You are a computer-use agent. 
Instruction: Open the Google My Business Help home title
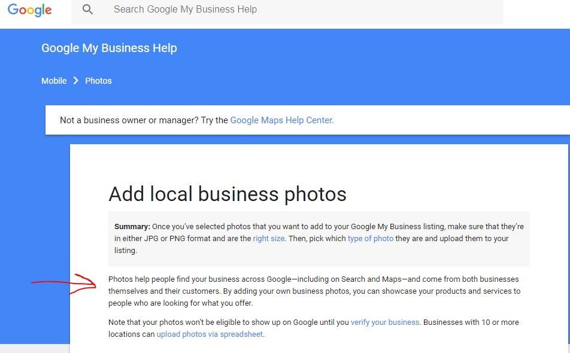tap(109, 48)
